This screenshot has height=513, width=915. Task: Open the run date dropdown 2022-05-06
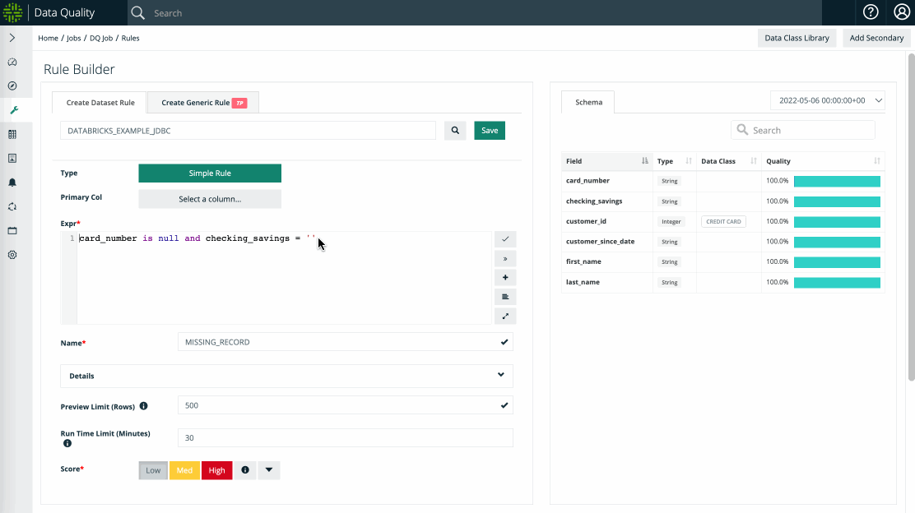827,100
